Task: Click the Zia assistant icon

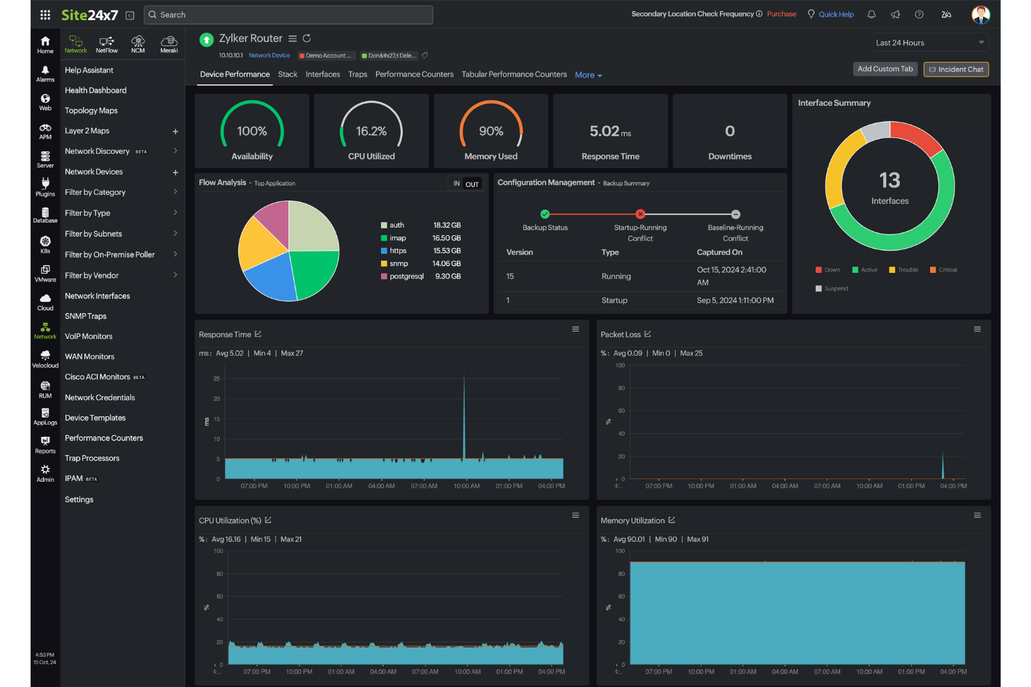Action: pos(946,14)
